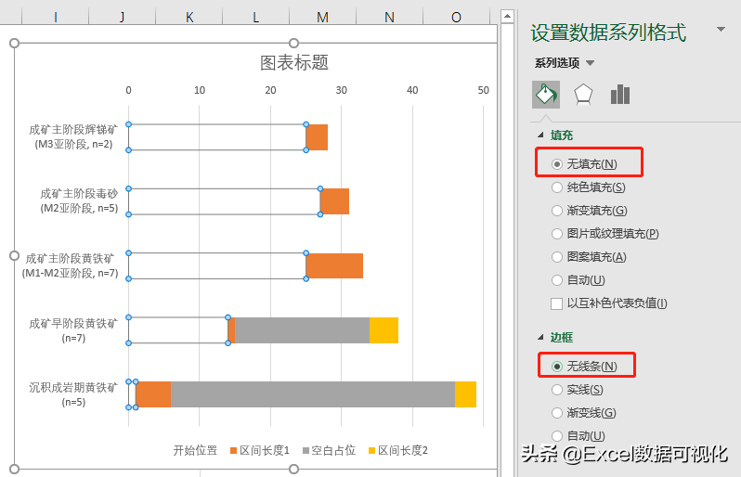The image size is (741, 477).
Task: Click the chart bottom-middle resize handle
Action: click(294, 469)
